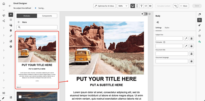Open the AI sparkle icon in right rail
Image resolution: width=205 pixels, height=101 pixels.
point(200,31)
